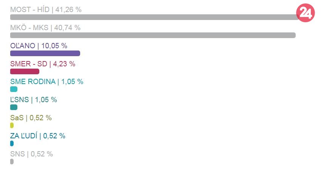Click the SaS 0,52 % label

31,118
